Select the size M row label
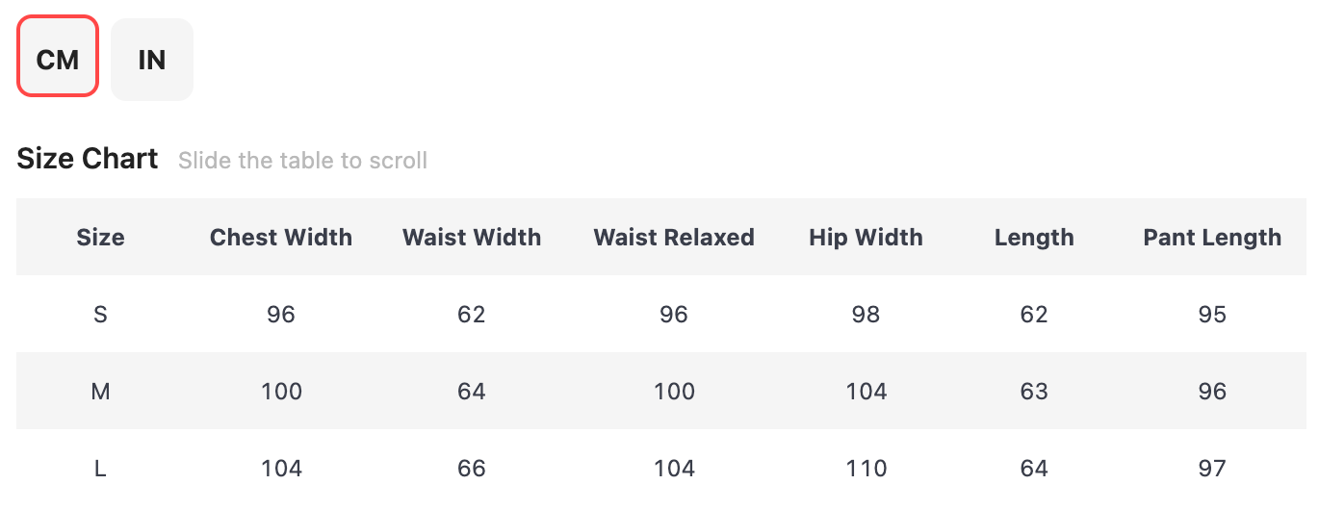Screen dimensions: 1319x510 (x=100, y=392)
